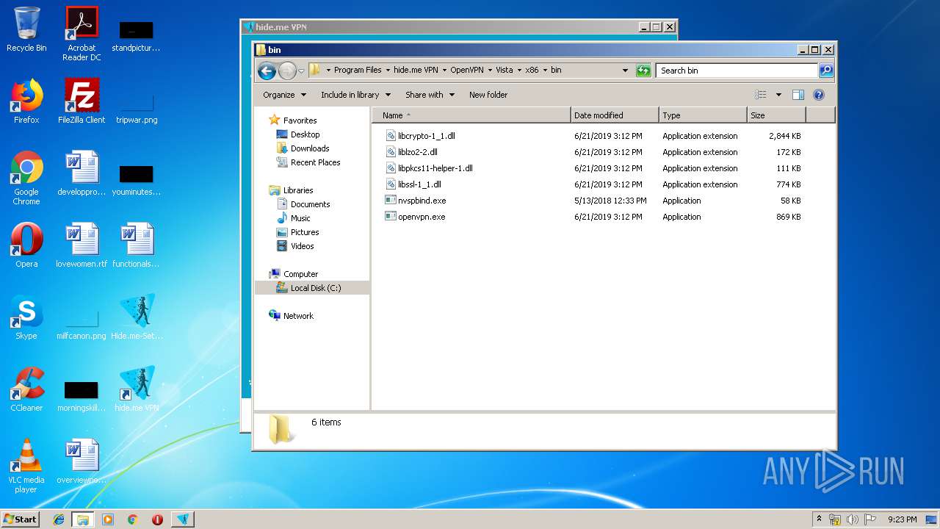
Task: Select Favorites in the navigation pane
Action: [300, 120]
